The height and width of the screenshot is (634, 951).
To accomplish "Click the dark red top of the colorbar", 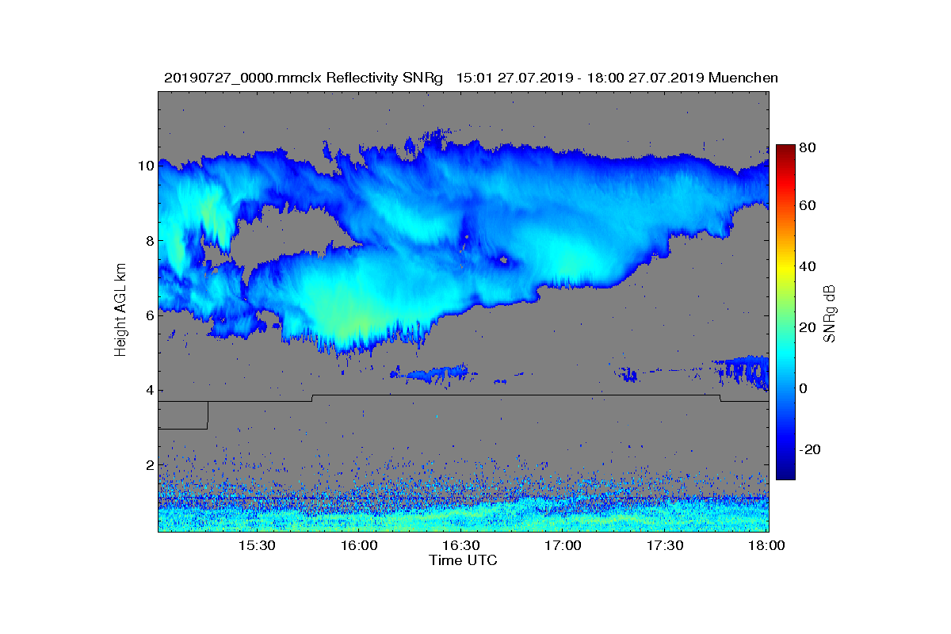I will point(785,151).
